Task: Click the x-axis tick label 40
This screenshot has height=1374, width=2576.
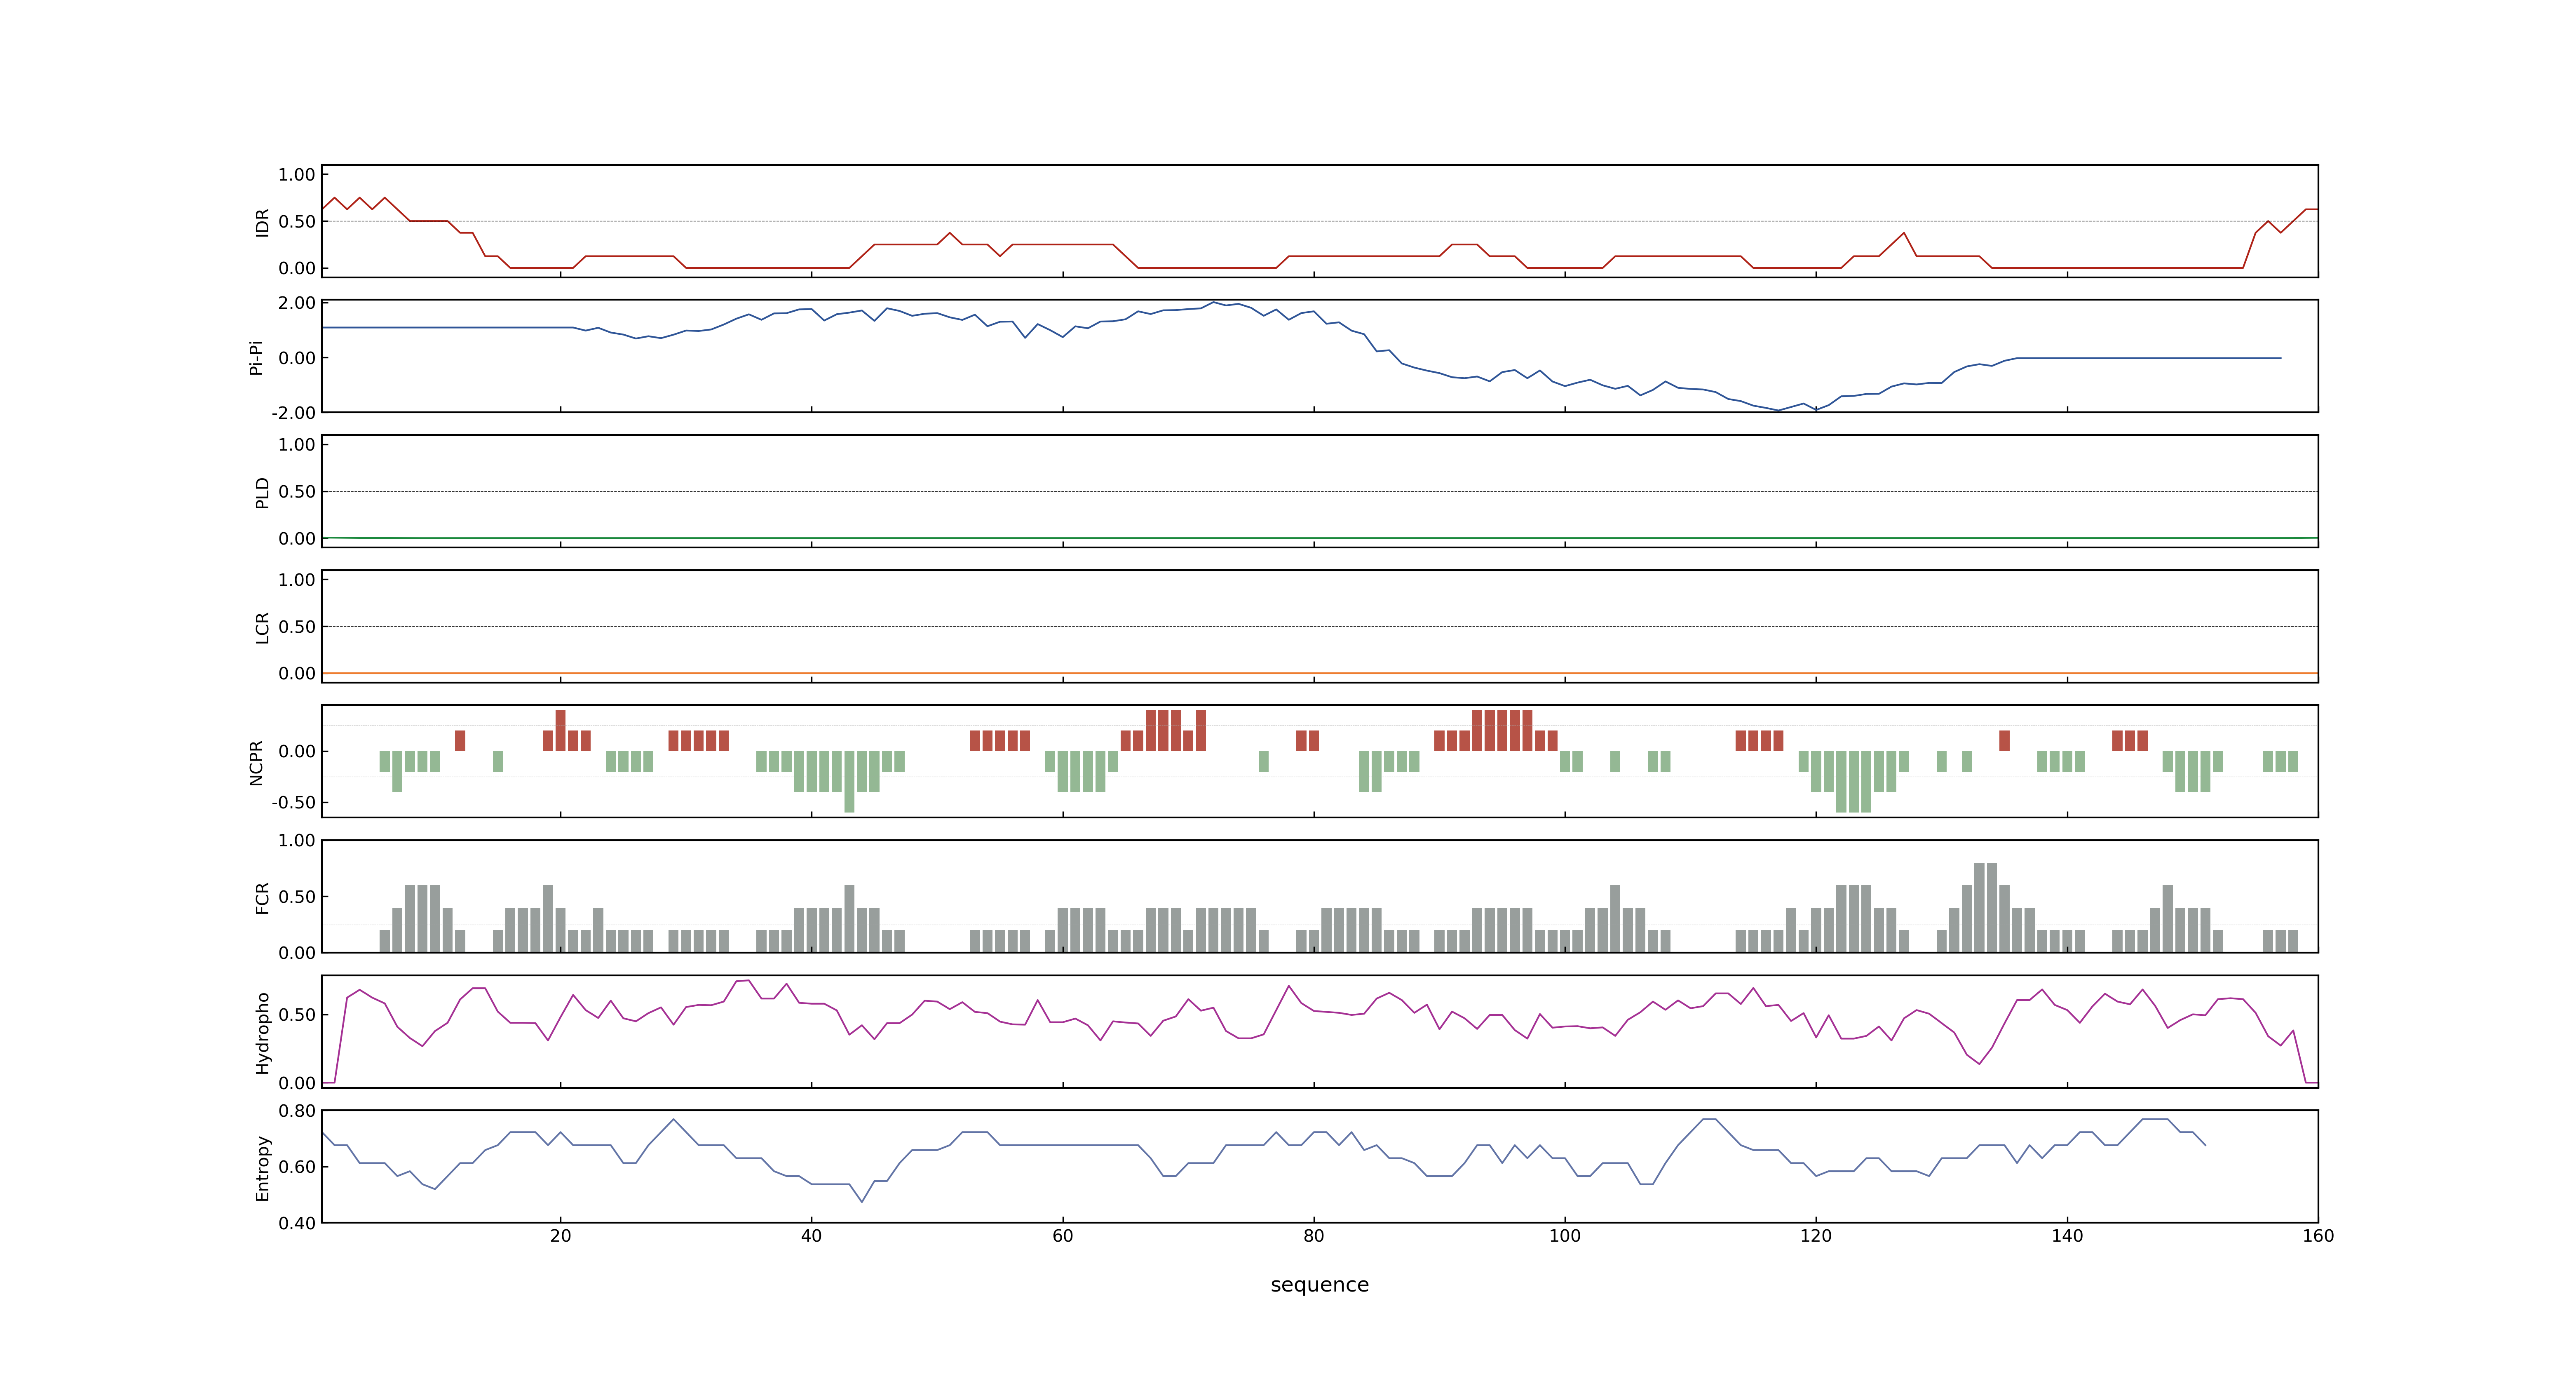Action: pos(811,1236)
